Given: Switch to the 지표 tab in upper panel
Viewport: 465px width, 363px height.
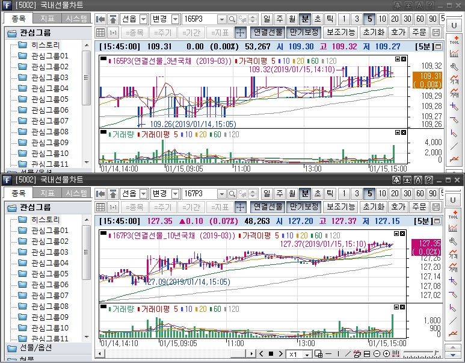Looking at the screenshot, I should [x=47, y=18].
